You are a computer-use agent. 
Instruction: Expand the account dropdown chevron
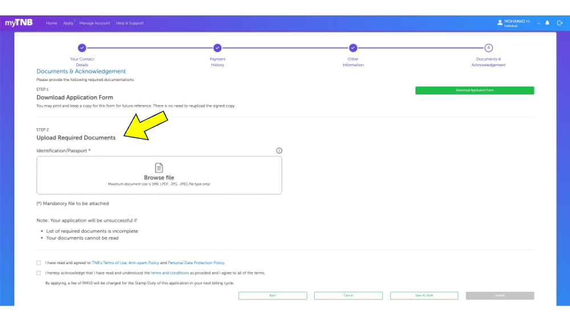[539, 23]
